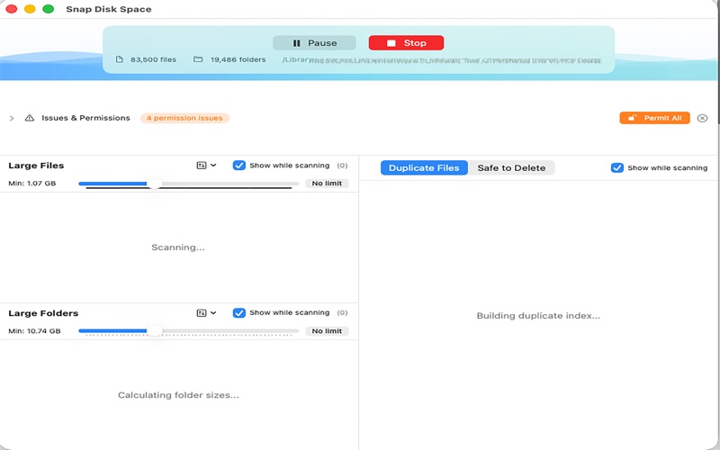Image resolution: width=720 pixels, height=450 pixels.
Task: Click the 19,486 folders count
Action: (238, 59)
